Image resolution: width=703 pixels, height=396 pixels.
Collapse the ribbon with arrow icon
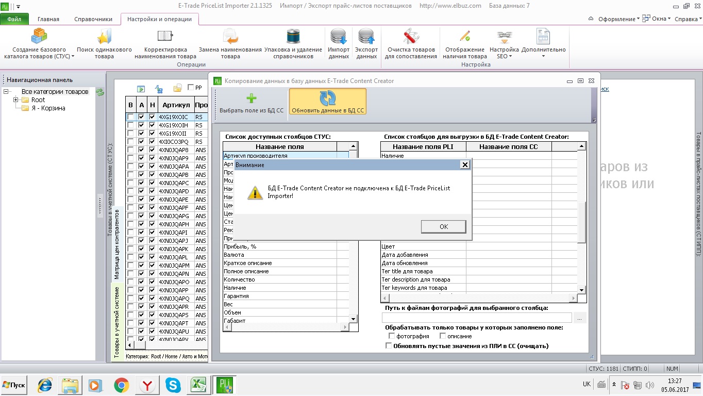[591, 19]
